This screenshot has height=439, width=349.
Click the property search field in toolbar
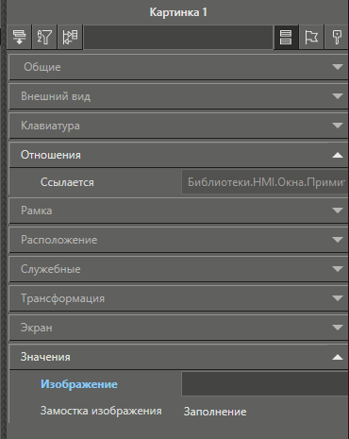click(178, 37)
